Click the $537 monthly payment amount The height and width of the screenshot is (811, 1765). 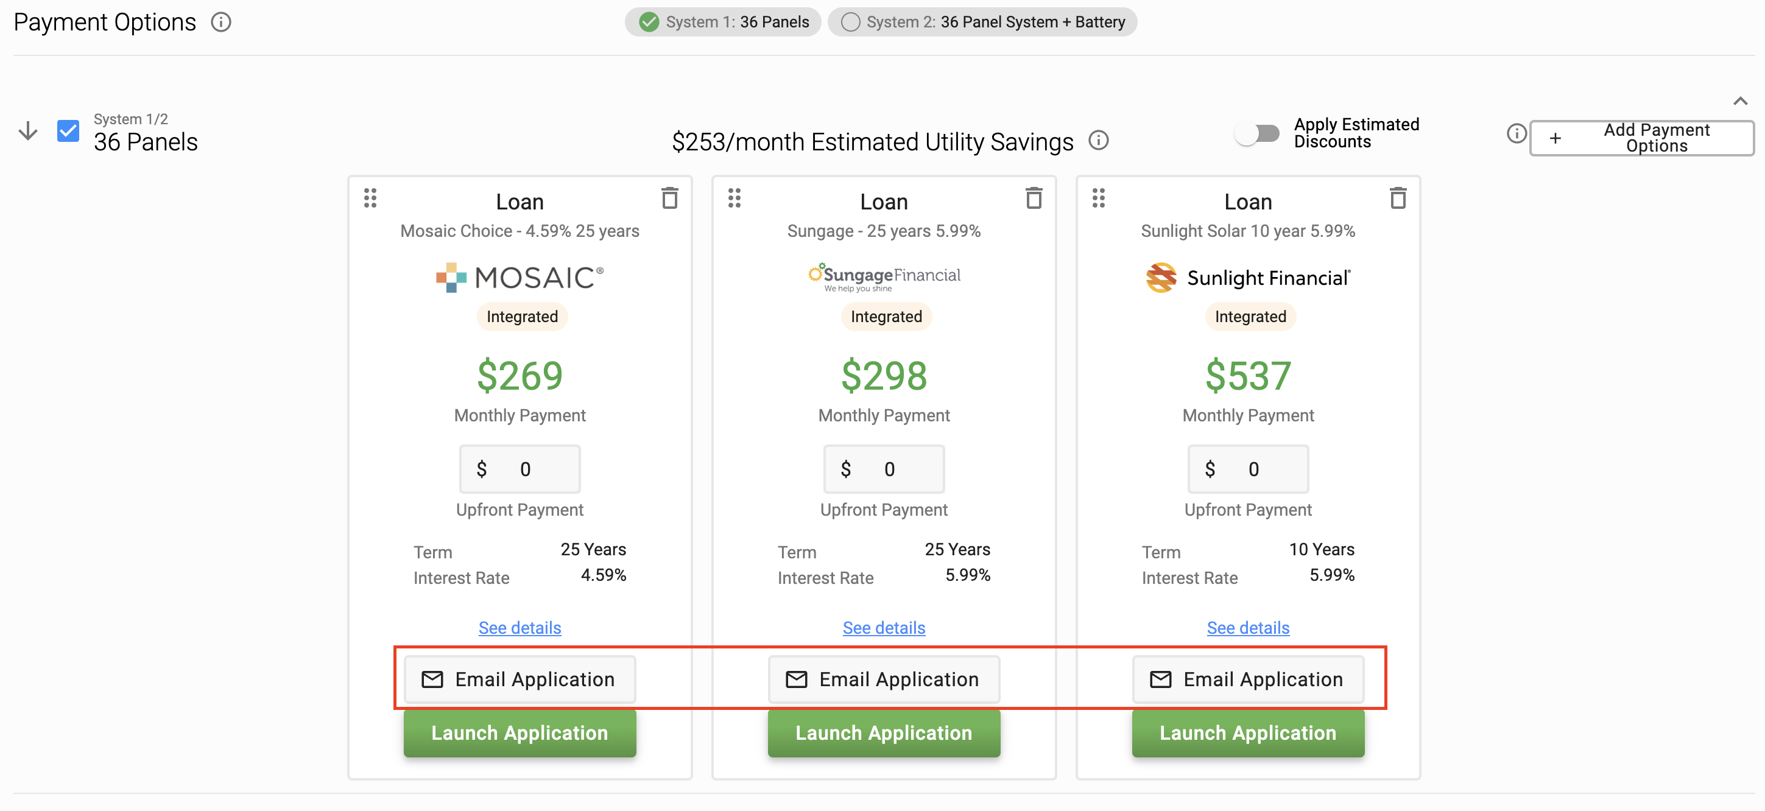(1248, 375)
